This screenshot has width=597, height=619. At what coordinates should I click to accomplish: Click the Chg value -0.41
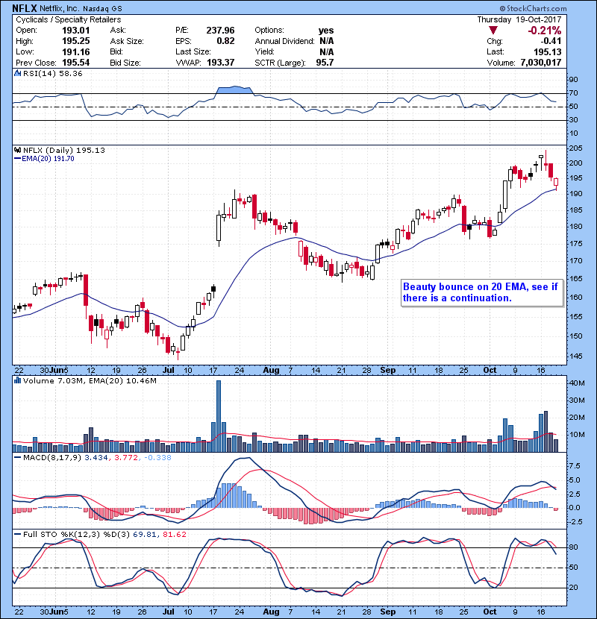[x=551, y=41]
